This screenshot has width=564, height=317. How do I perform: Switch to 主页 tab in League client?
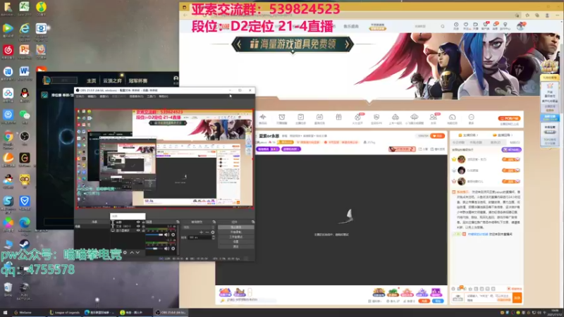pyautogui.click(x=92, y=81)
